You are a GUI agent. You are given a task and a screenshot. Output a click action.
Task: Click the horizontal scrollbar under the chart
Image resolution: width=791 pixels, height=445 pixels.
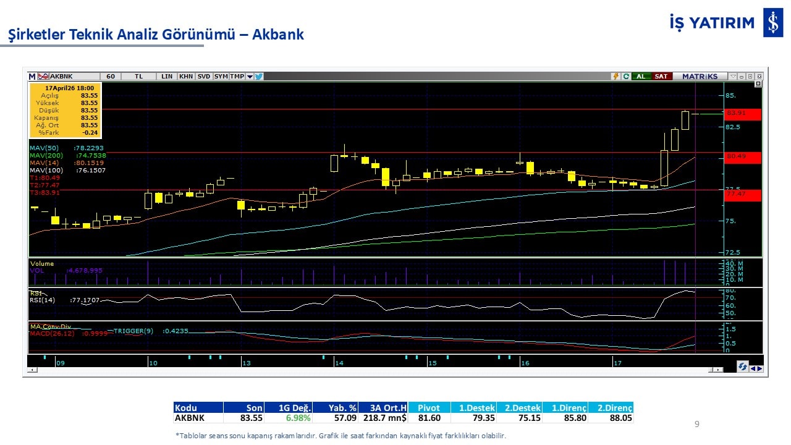(x=371, y=370)
